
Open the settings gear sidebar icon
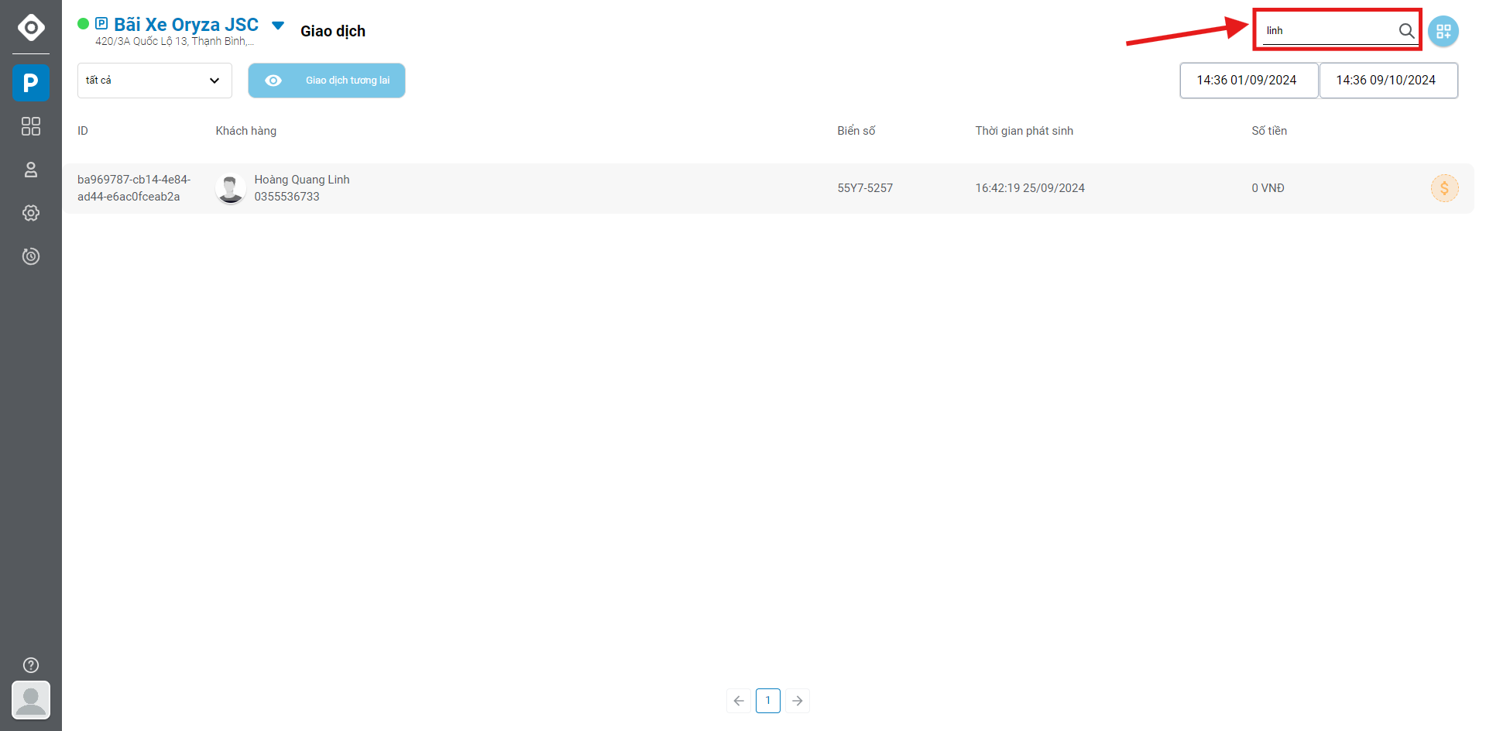31,213
